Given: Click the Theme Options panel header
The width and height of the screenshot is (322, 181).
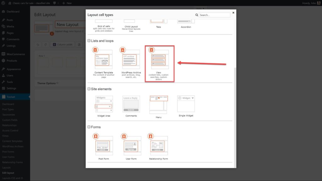Looking at the screenshot, I should (x=60, y=83).
